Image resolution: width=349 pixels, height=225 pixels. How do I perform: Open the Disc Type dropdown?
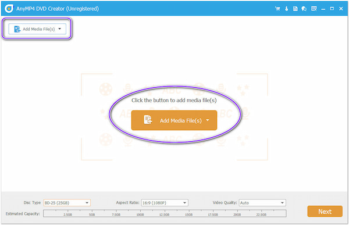[x=67, y=203]
